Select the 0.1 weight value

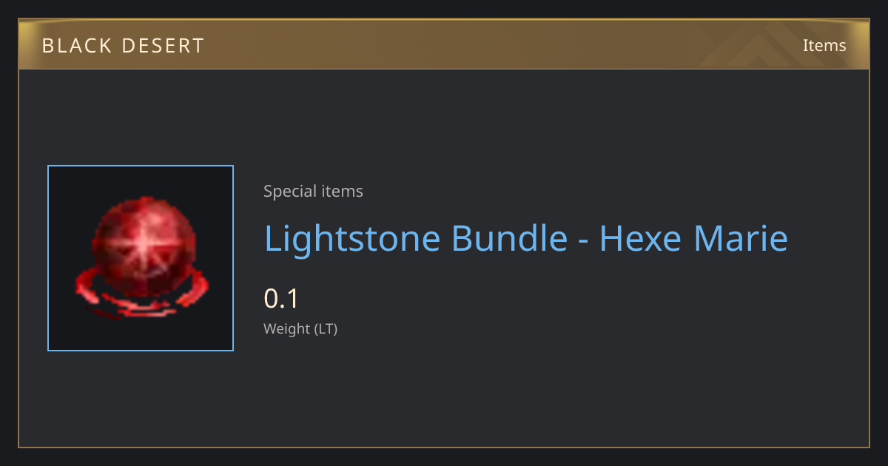pos(281,299)
